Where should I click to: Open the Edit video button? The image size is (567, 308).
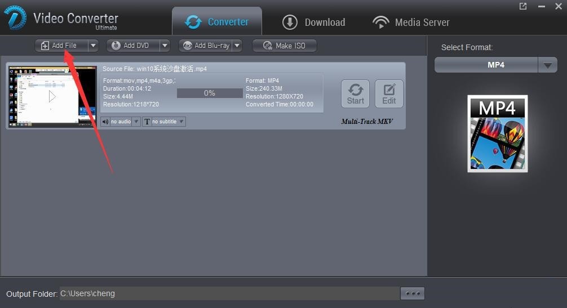coord(389,94)
